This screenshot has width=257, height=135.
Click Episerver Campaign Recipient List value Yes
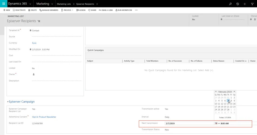[34, 109]
